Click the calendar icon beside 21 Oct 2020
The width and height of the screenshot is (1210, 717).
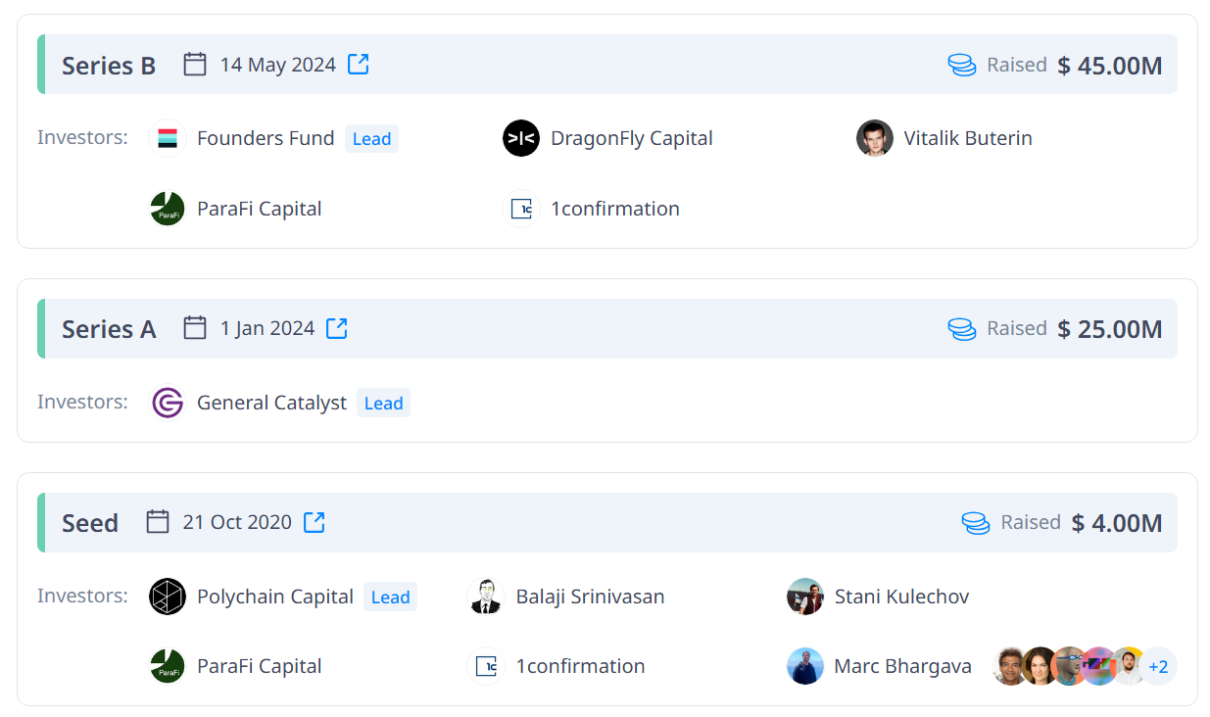pyautogui.click(x=158, y=522)
